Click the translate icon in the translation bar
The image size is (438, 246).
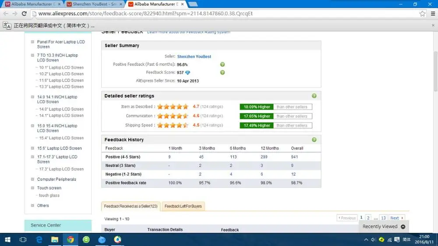pos(7,26)
